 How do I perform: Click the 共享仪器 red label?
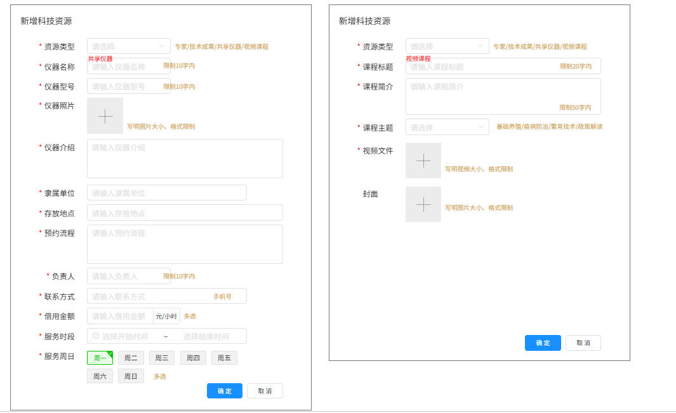click(100, 58)
